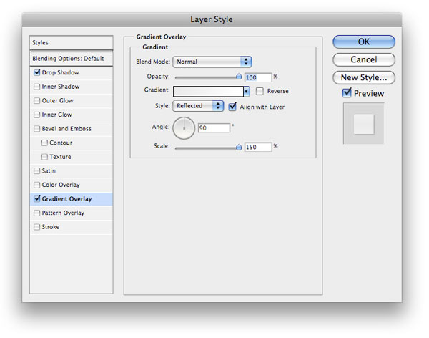Open the gradient picker arrow
Viewport: 429px width, 338px height.
coord(247,91)
